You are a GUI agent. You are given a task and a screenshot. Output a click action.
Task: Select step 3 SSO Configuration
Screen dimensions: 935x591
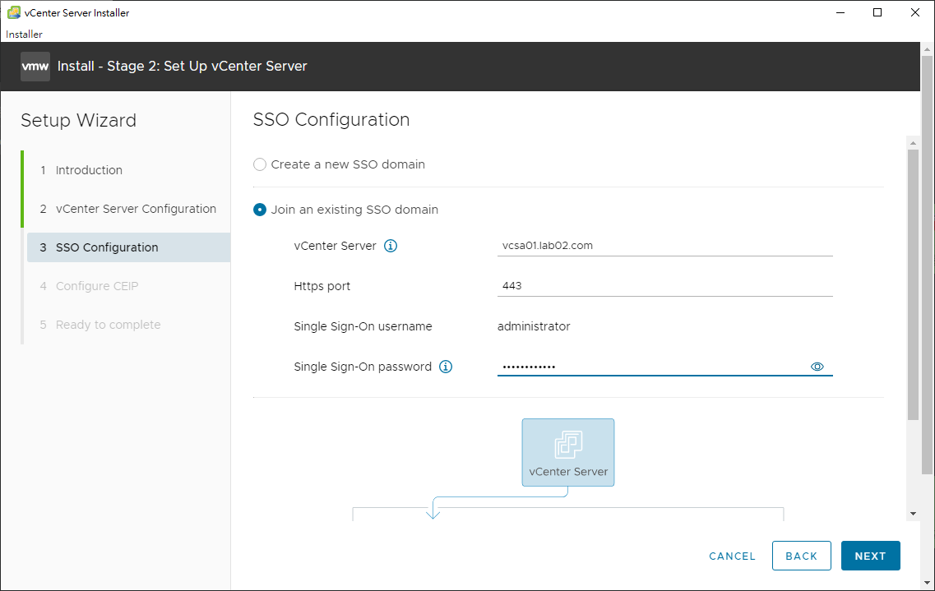(129, 247)
